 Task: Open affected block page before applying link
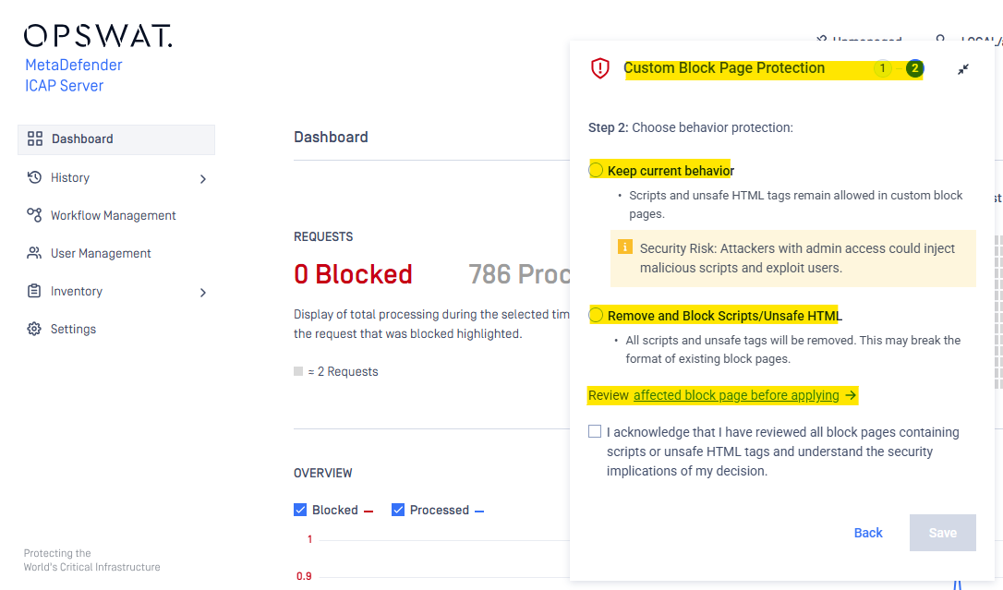coord(736,395)
